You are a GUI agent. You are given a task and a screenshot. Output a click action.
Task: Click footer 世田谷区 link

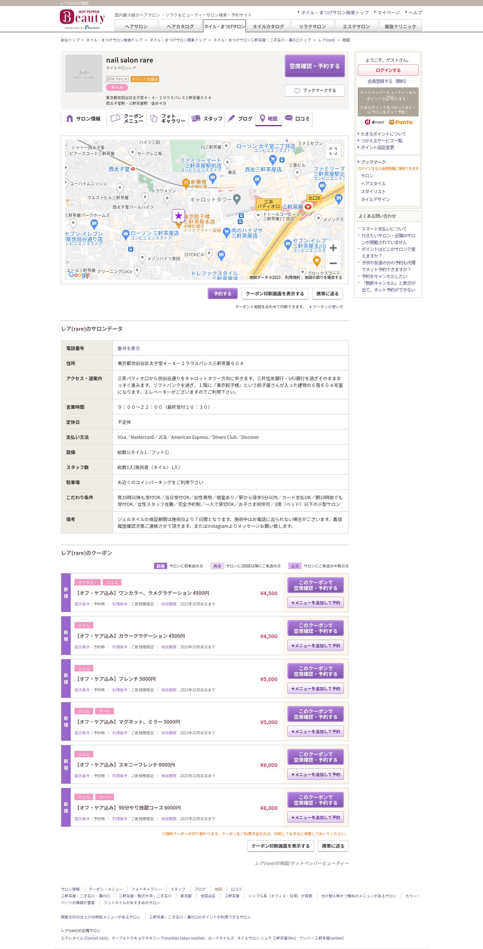tap(208, 896)
